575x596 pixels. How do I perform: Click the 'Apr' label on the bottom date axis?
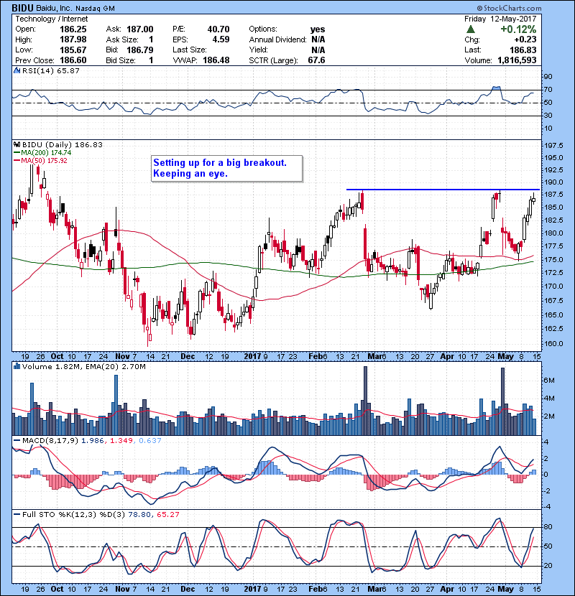(x=447, y=589)
